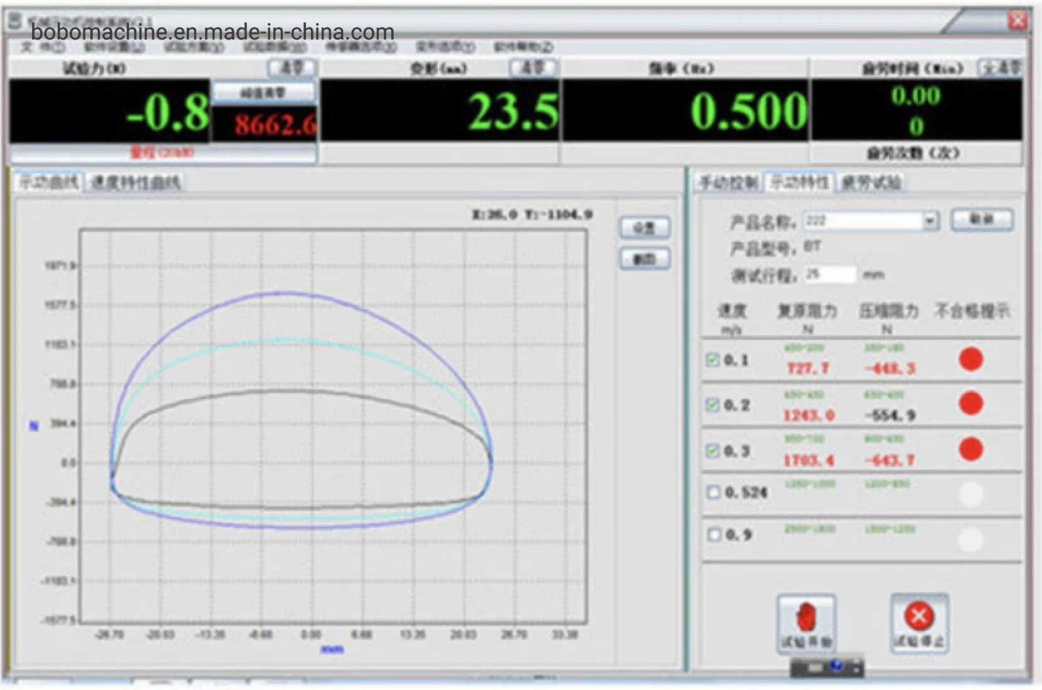The width and height of the screenshot is (1042, 690).
Task: Click the rebound force value 1703.4
Action: [x=809, y=460]
